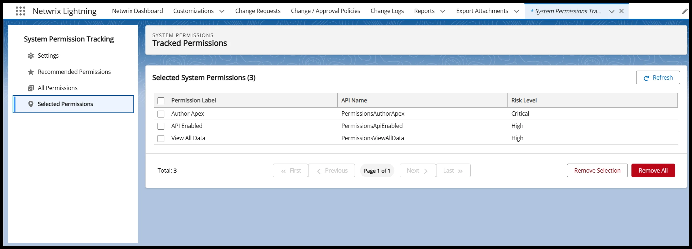
Task: Expand the Customizations dropdown chevron
Action: [222, 12]
